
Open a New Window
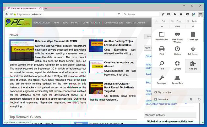pos(162,36)
